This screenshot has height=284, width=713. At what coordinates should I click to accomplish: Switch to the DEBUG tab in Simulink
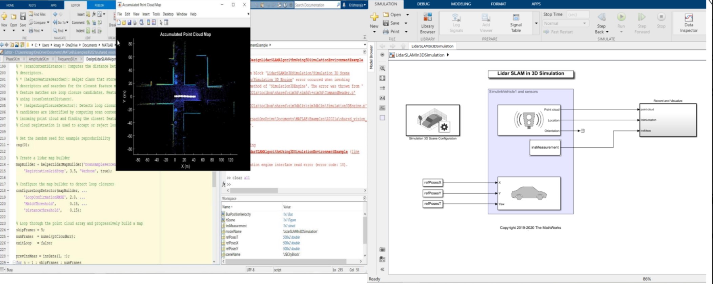coord(423,4)
